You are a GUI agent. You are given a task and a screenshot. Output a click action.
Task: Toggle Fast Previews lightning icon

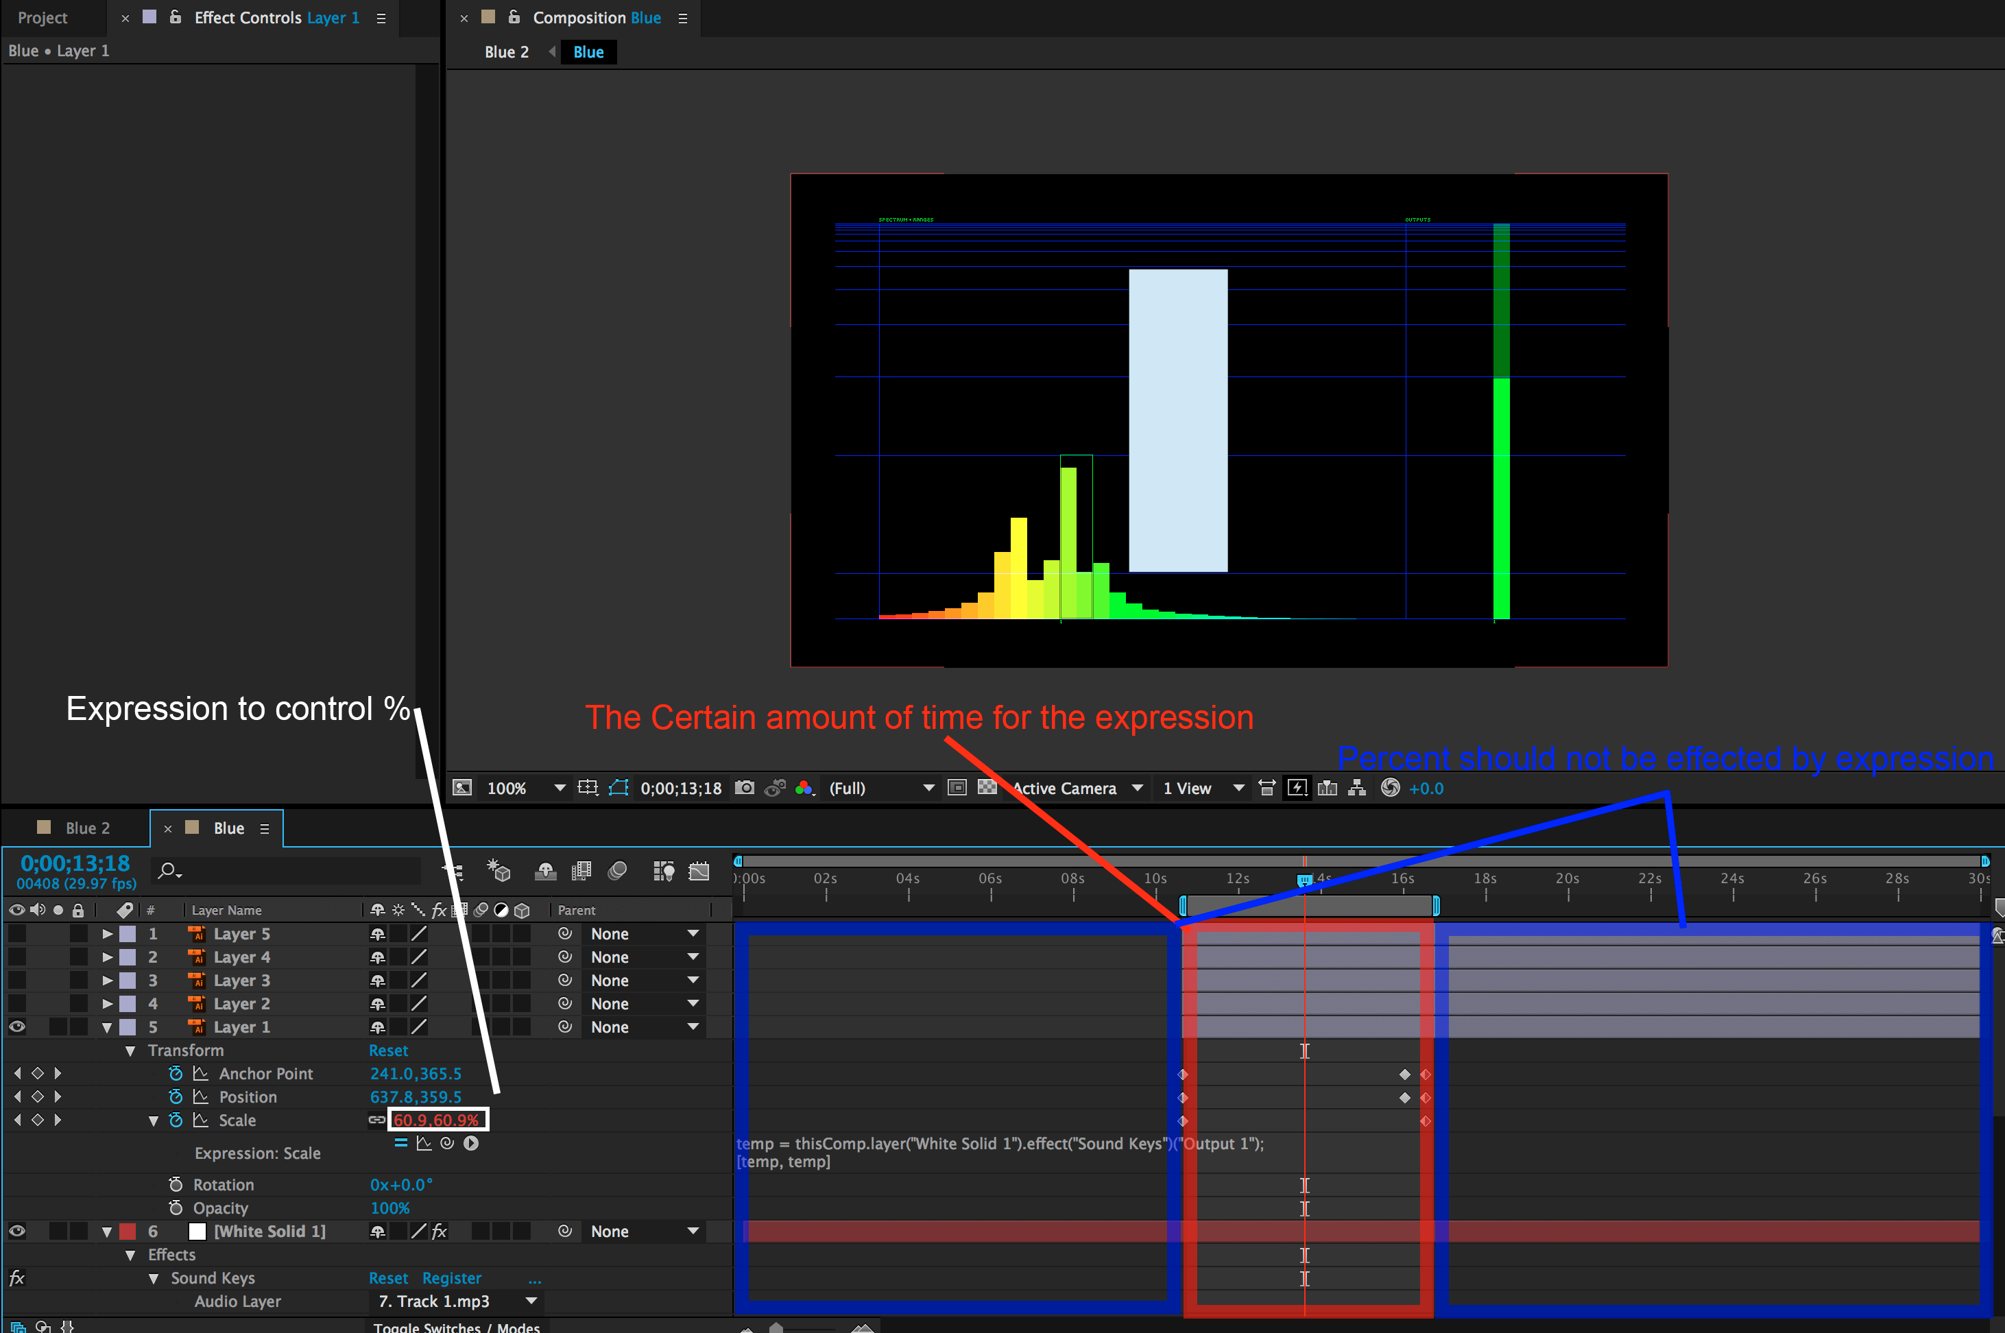[1297, 788]
